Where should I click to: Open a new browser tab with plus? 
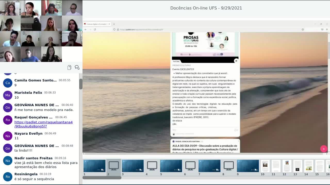click(114, 24)
